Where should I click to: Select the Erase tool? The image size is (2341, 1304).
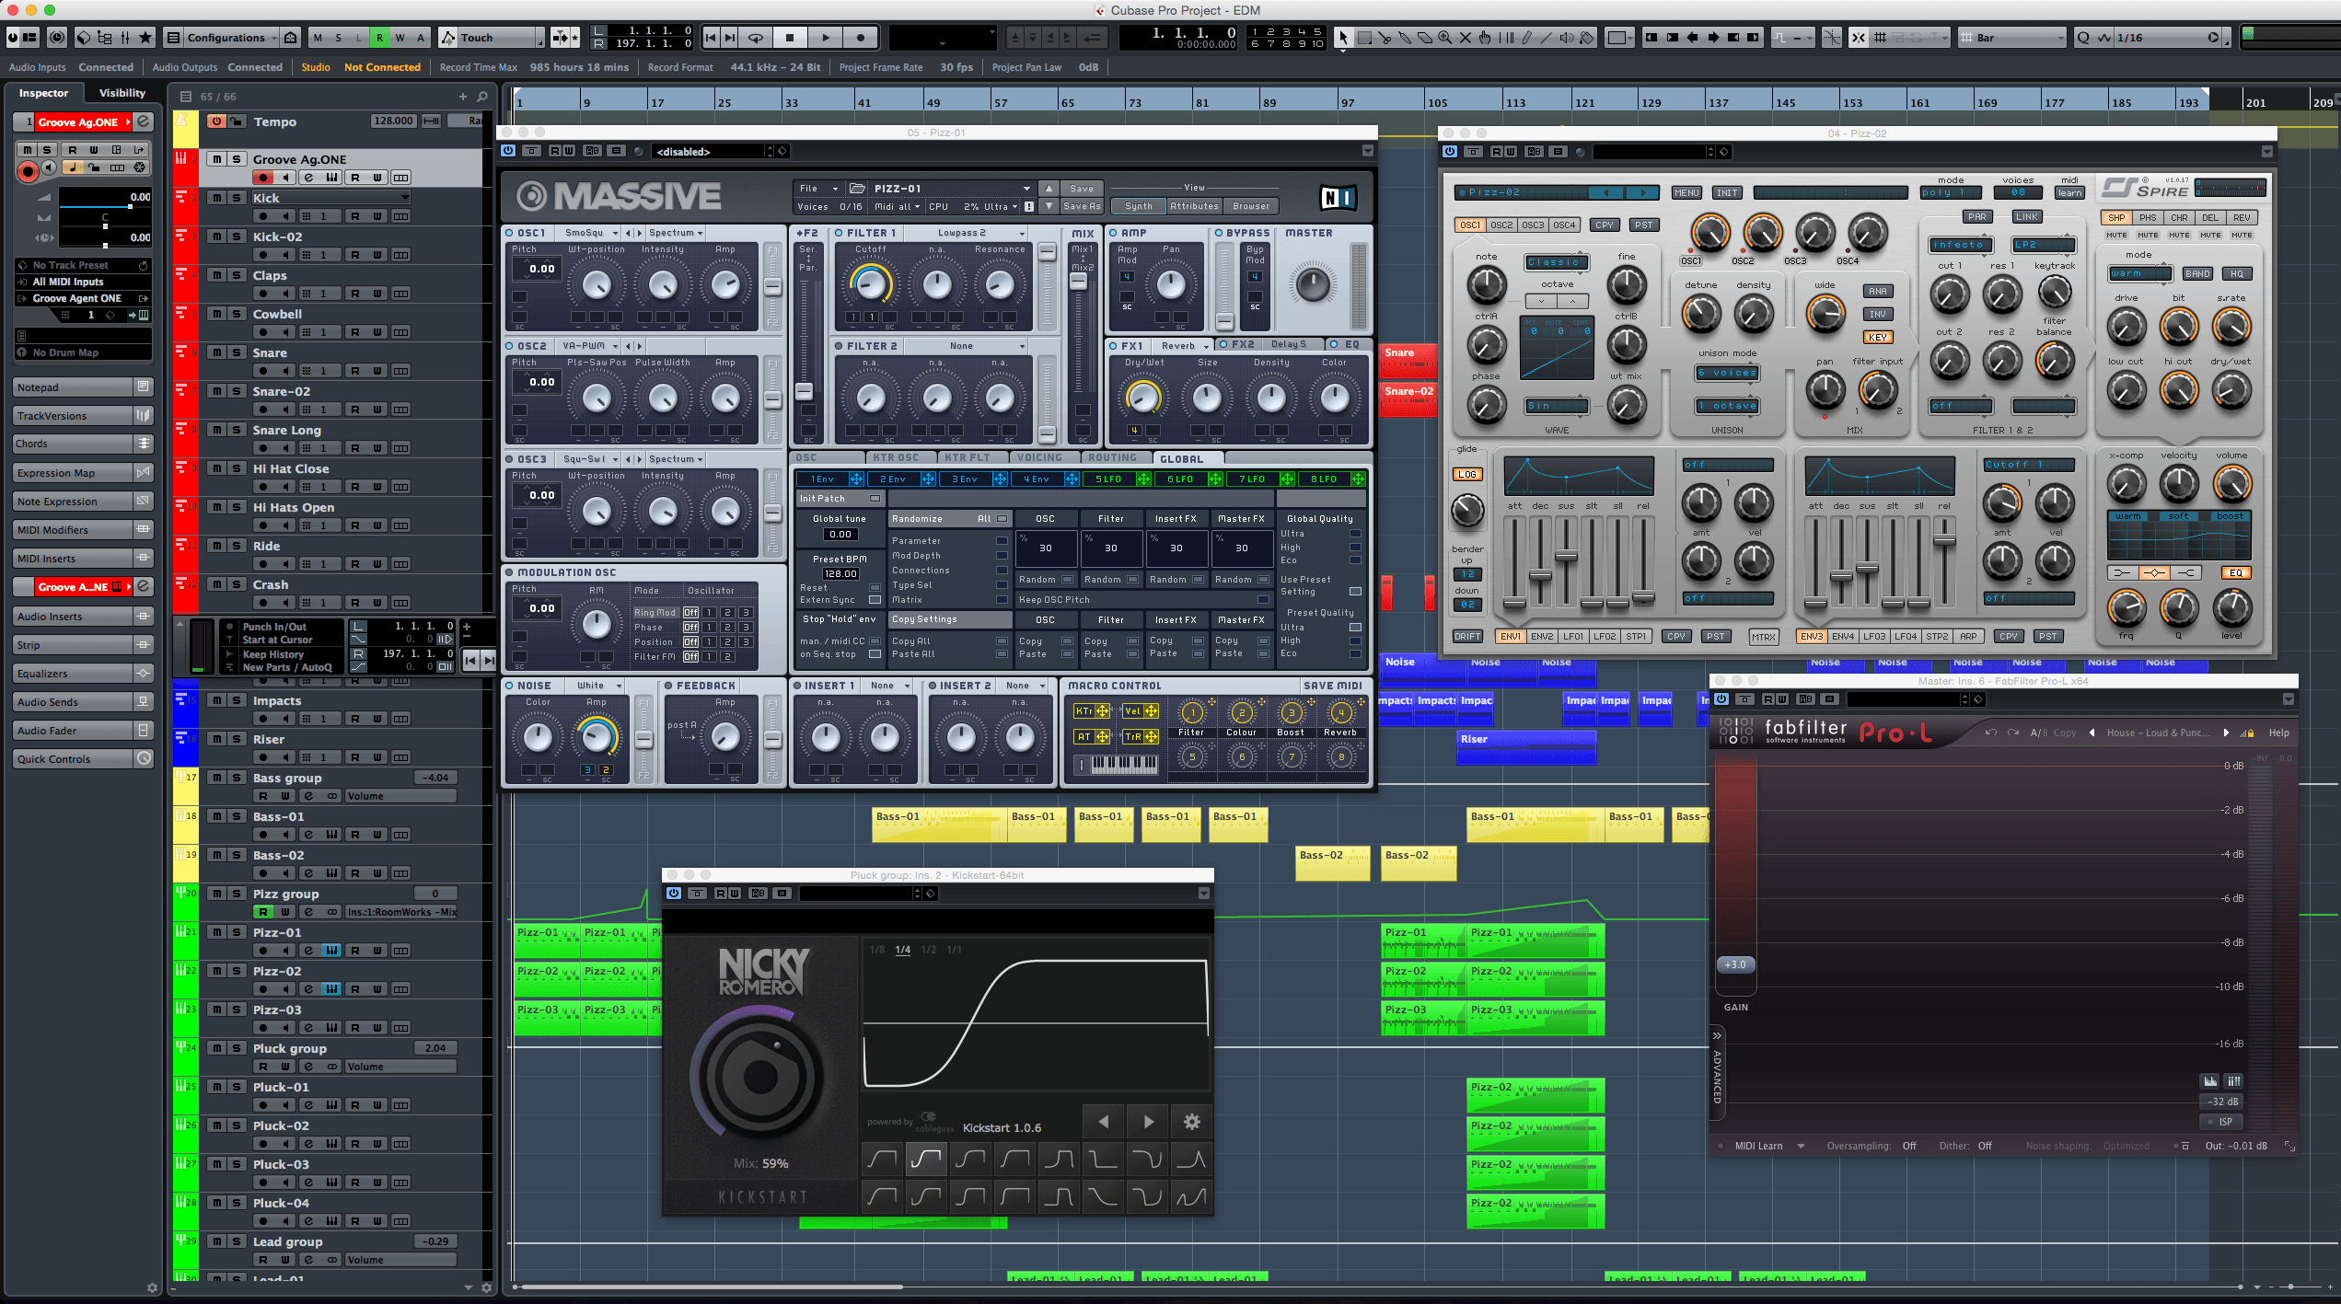(1425, 38)
